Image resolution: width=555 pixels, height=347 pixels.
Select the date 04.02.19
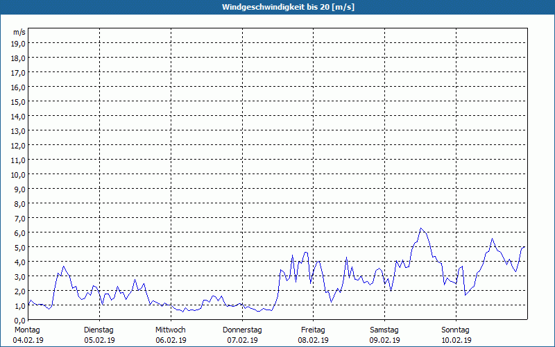click(x=28, y=340)
